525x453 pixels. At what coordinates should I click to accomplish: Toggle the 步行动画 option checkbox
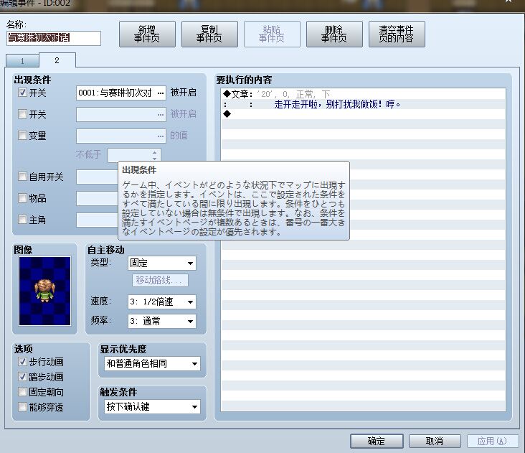click(22, 362)
